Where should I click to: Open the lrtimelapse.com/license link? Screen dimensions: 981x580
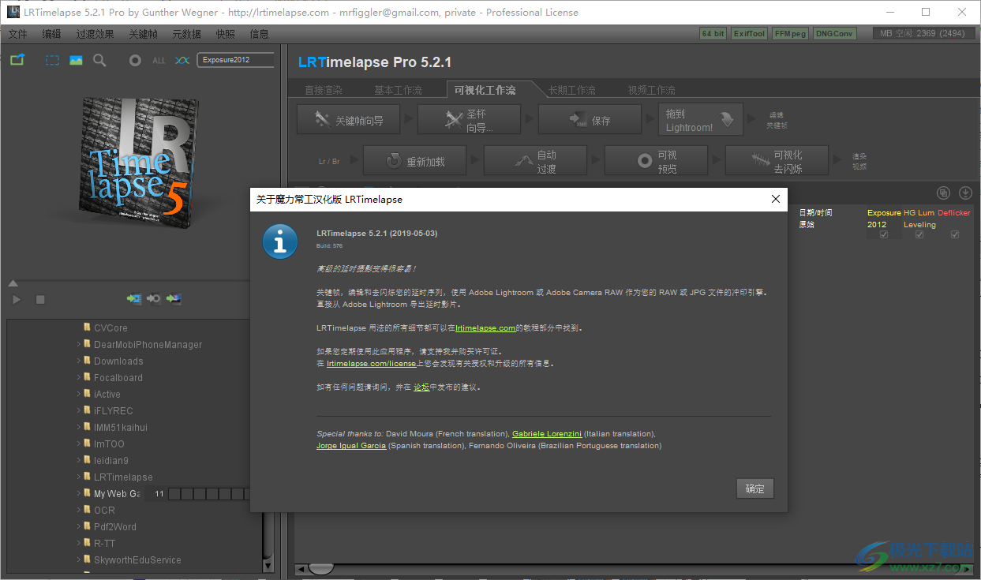[371, 364]
